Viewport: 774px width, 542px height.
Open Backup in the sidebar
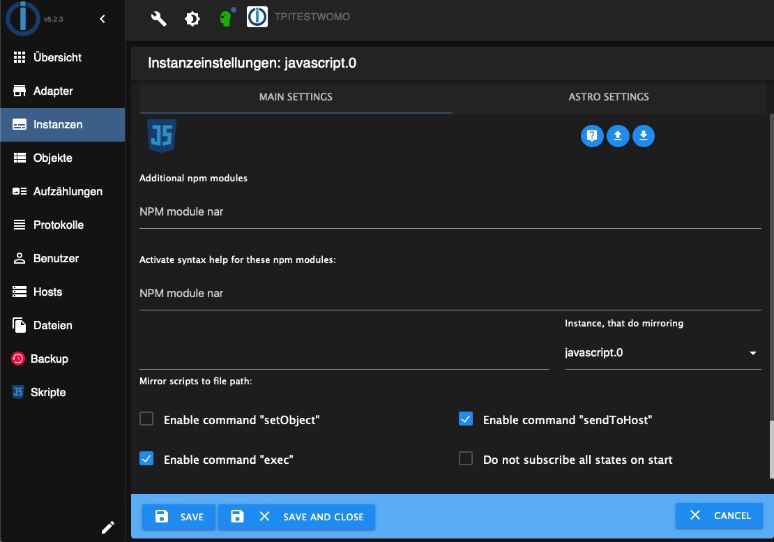[x=62, y=359]
